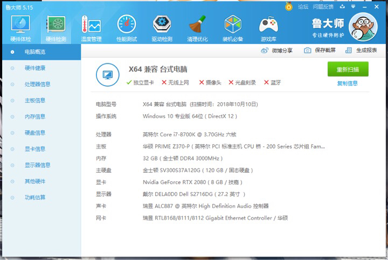
Task: Click 32 GB 金士顿 DDR4 memory value
Action: (183, 158)
